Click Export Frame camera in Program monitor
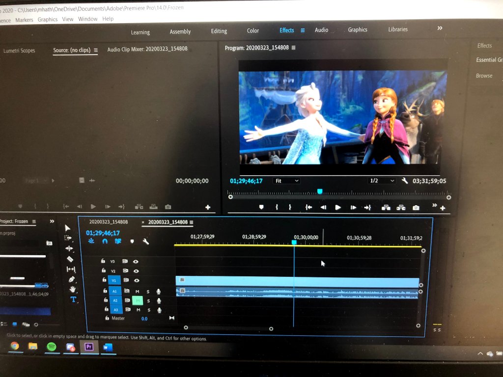503x377 pixels. click(416, 208)
